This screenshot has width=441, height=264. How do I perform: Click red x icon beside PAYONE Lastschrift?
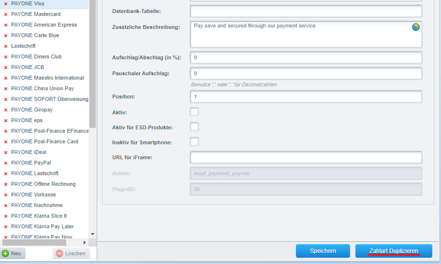click(6, 174)
